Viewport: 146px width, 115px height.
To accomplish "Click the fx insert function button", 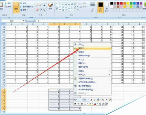I will pyautogui.click(x=34, y=21).
